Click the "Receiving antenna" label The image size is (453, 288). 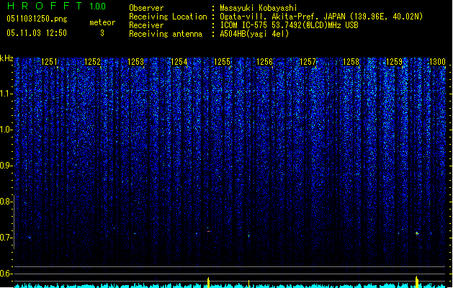point(166,34)
